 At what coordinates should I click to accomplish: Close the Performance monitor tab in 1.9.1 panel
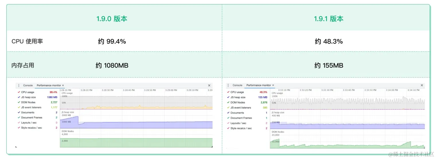pos(273,85)
